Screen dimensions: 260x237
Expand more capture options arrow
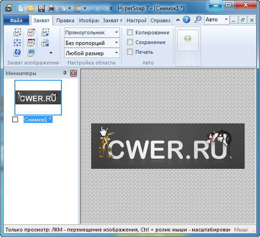point(51,53)
